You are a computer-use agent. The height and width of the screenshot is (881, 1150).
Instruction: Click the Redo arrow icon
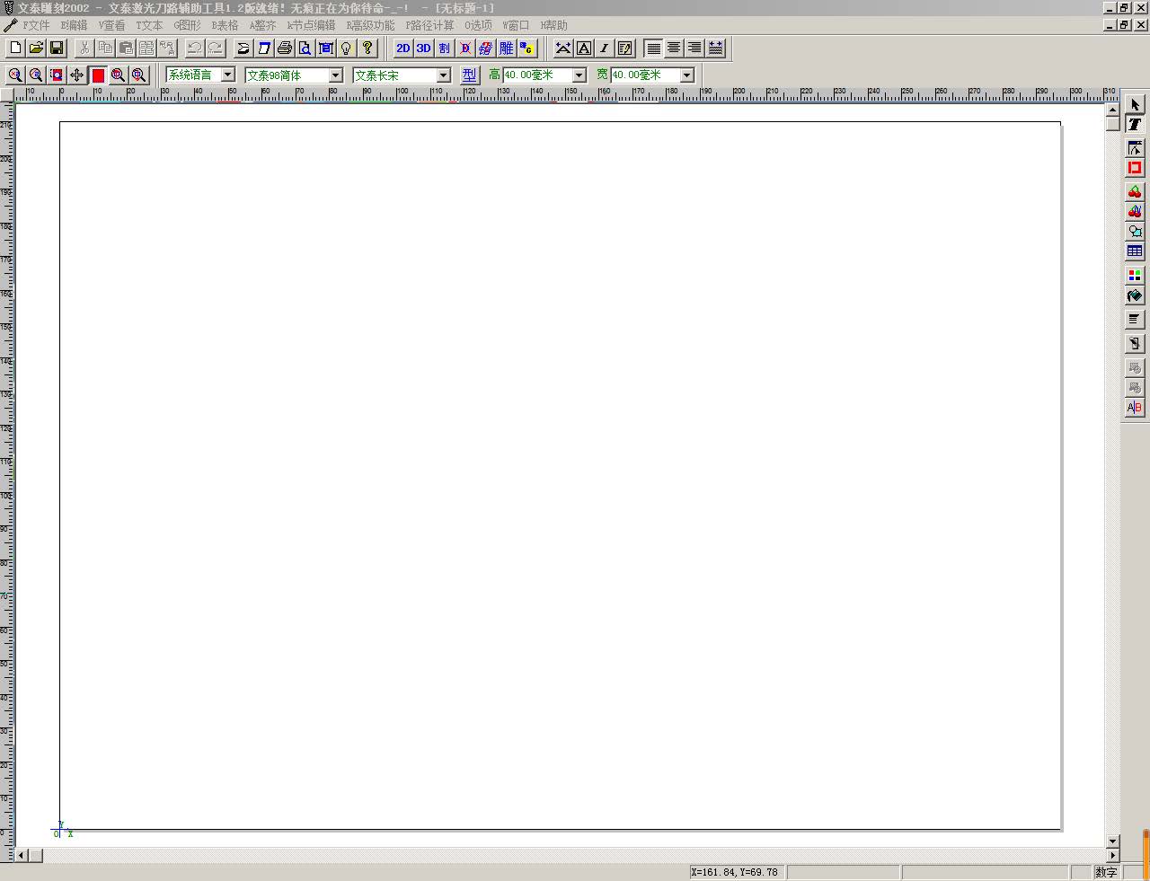(x=215, y=48)
